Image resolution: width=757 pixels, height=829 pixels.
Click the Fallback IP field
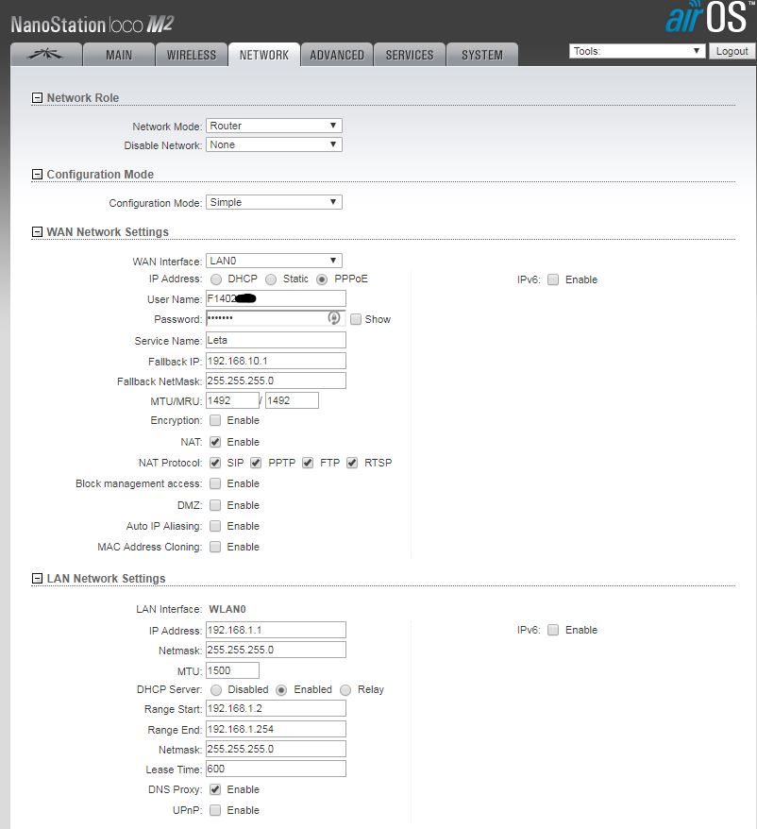(x=276, y=361)
